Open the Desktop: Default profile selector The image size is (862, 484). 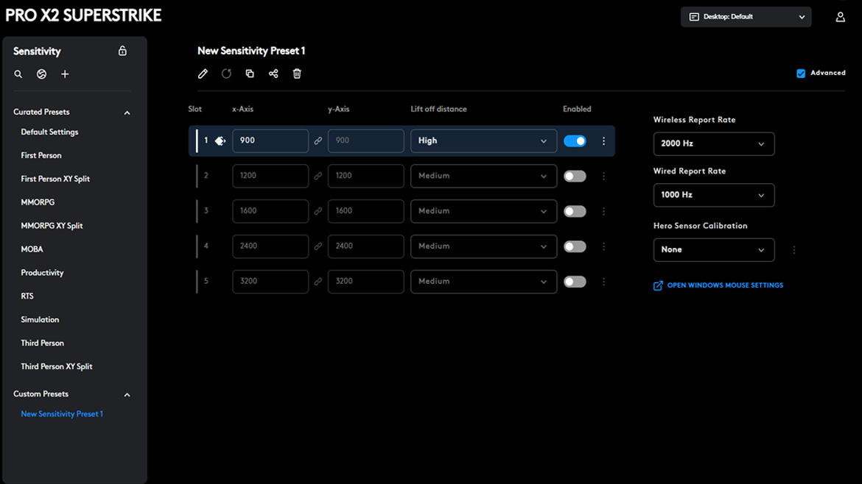[x=746, y=17]
